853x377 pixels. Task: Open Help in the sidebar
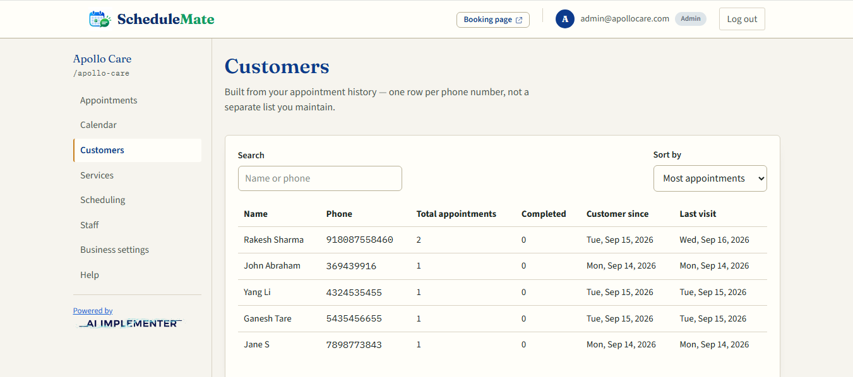137,275
